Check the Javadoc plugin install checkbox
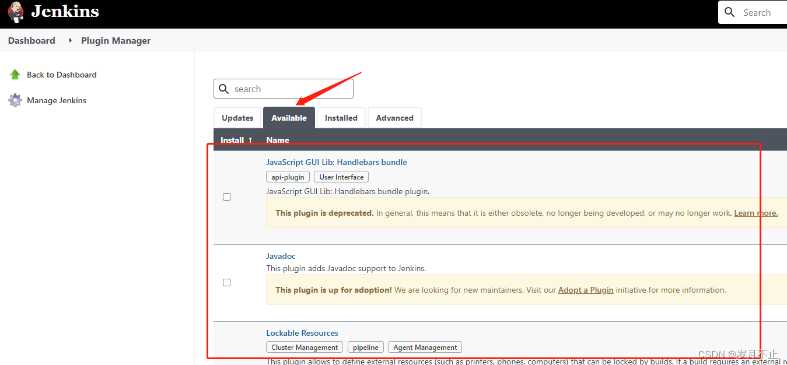787x365 pixels. click(227, 282)
